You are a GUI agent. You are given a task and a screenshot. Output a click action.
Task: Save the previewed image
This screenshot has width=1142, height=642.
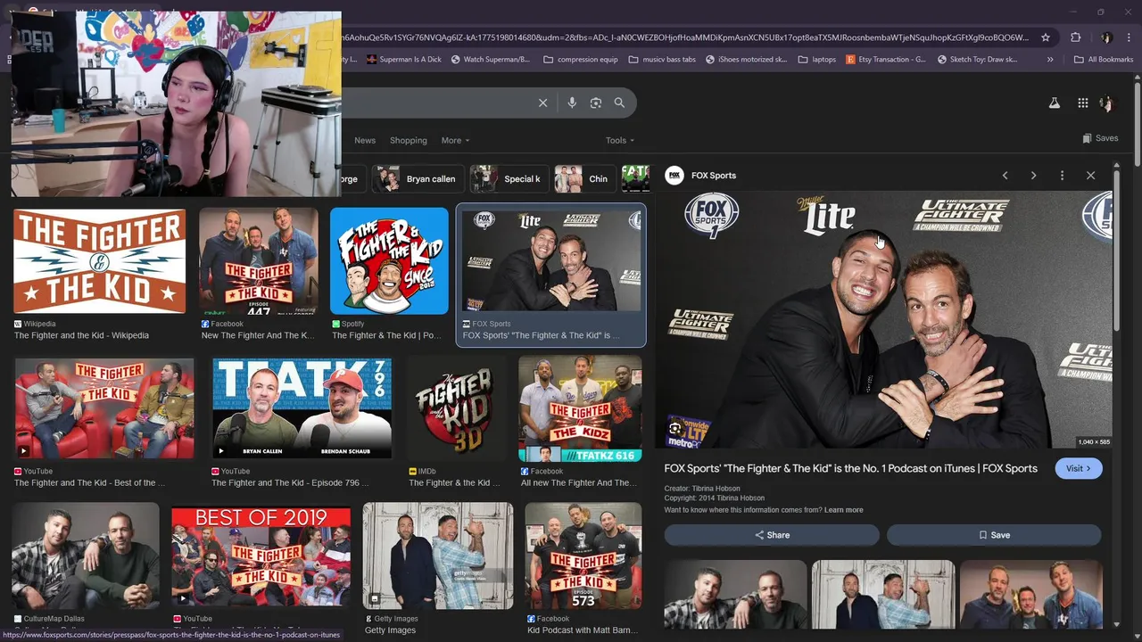[994, 535]
